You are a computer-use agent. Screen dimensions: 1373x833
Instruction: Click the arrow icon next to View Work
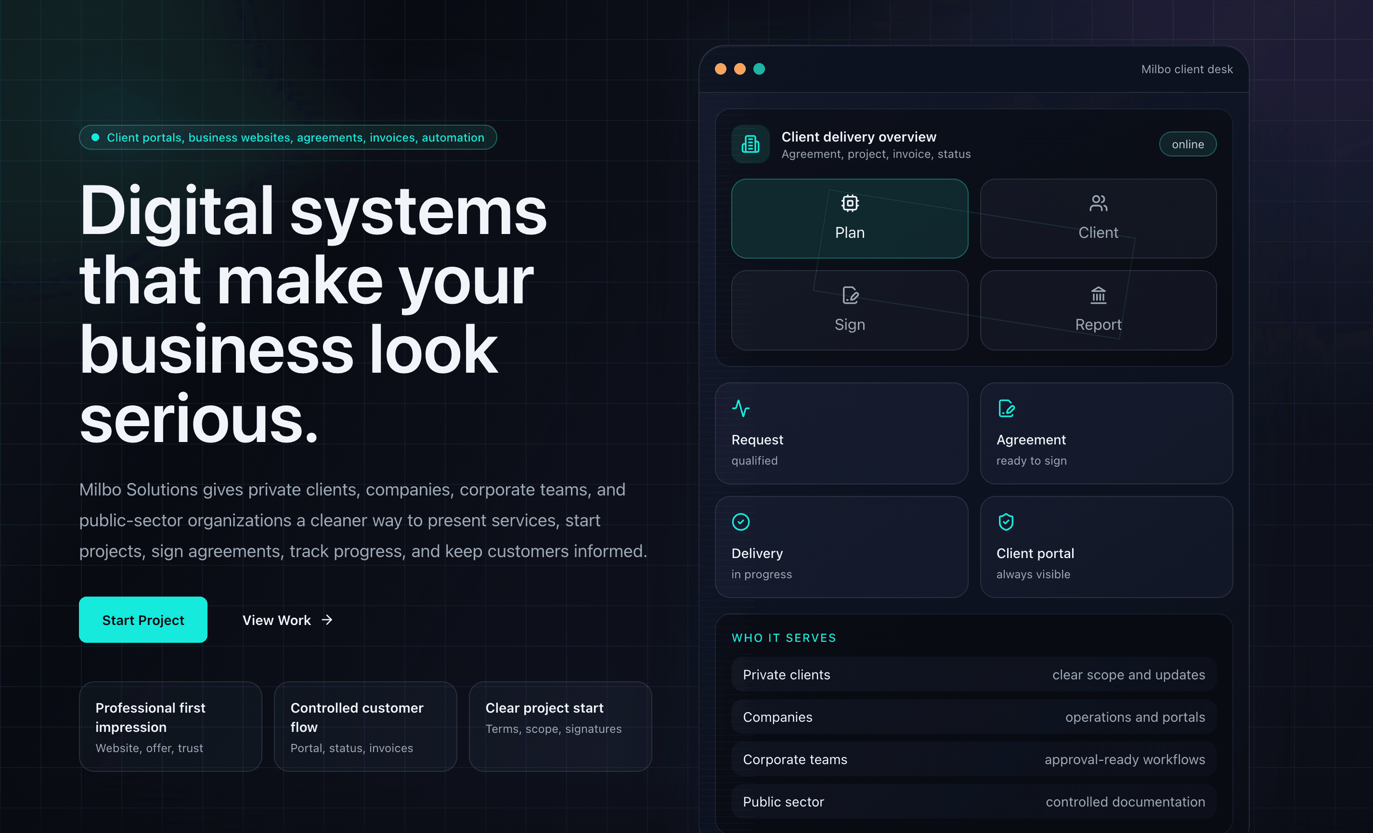(327, 620)
